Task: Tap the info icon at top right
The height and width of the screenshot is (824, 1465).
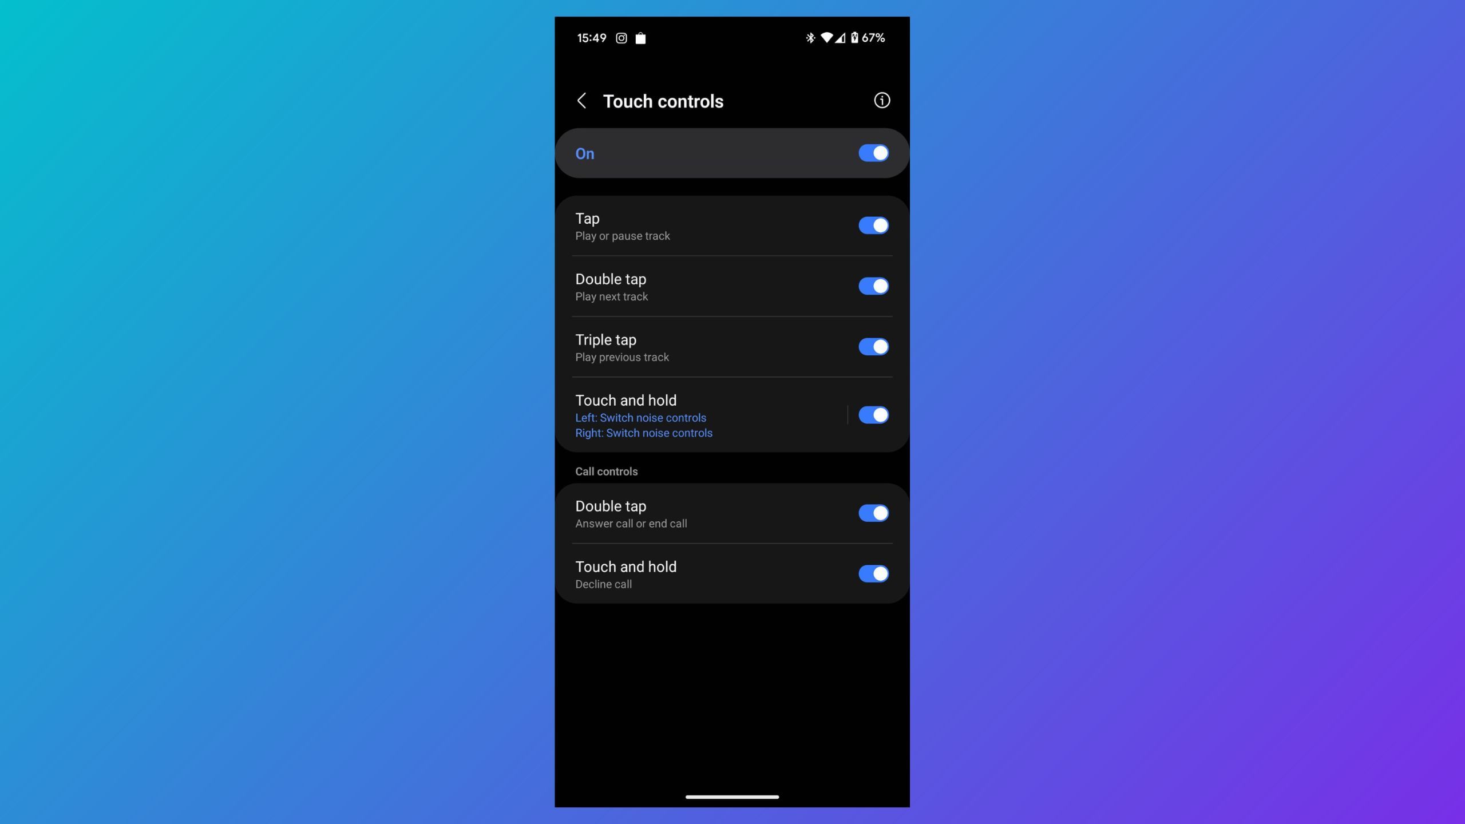Action: coord(881,100)
